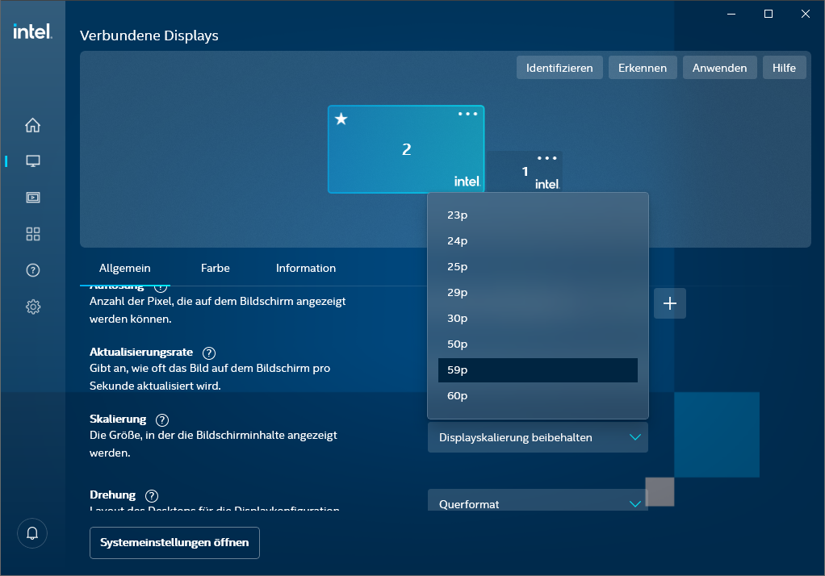Choose 24p refresh rate

click(x=538, y=241)
